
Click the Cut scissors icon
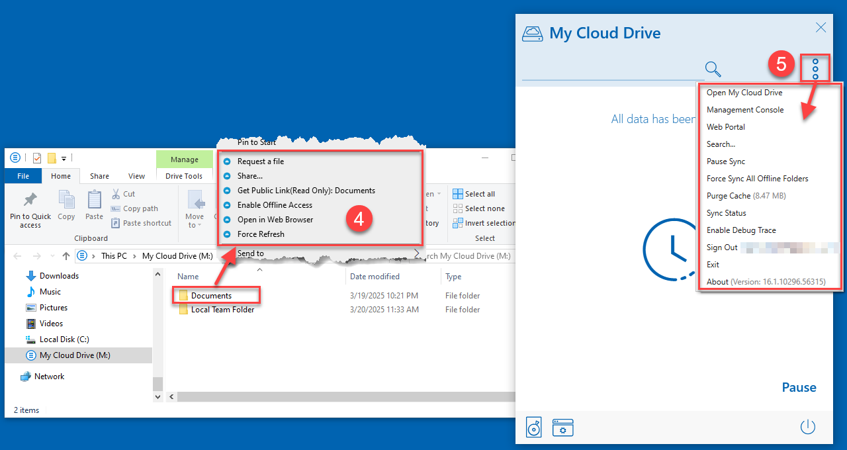click(x=115, y=194)
